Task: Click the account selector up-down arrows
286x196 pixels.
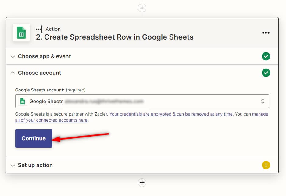Action: tap(263, 102)
